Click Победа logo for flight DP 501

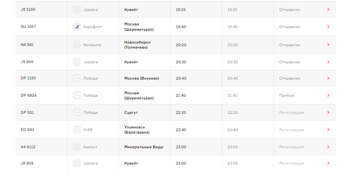[77, 113]
